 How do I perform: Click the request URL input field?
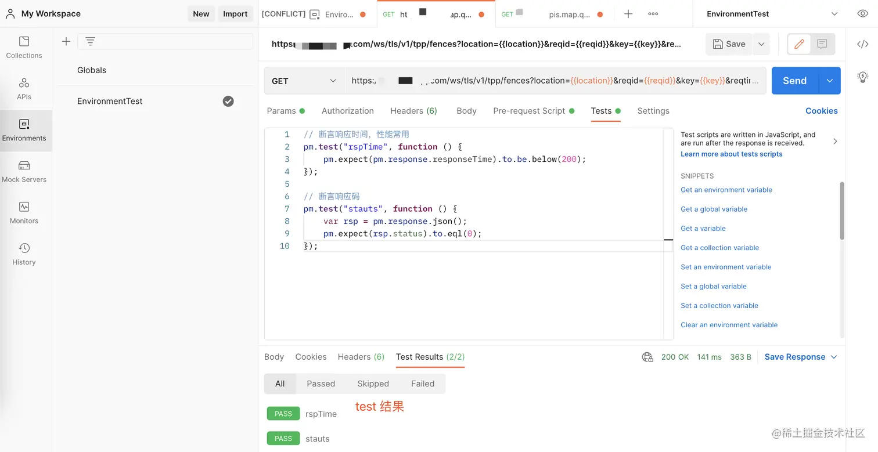pyautogui.click(x=555, y=81)
